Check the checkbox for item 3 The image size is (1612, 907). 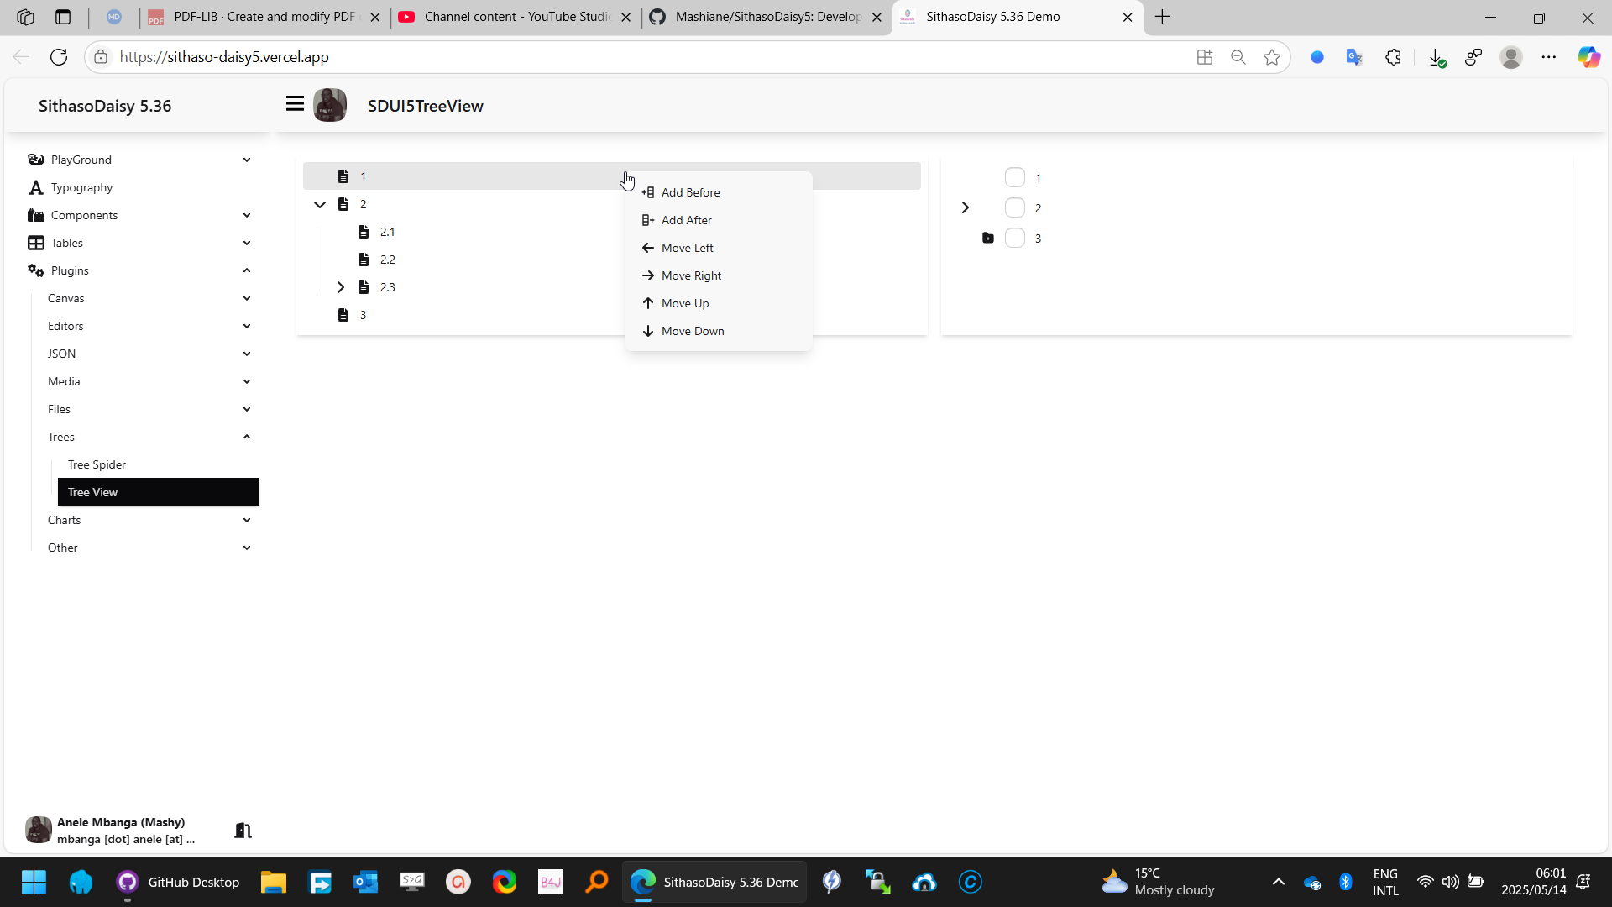pyautogui.click(x=1014, y=239)
